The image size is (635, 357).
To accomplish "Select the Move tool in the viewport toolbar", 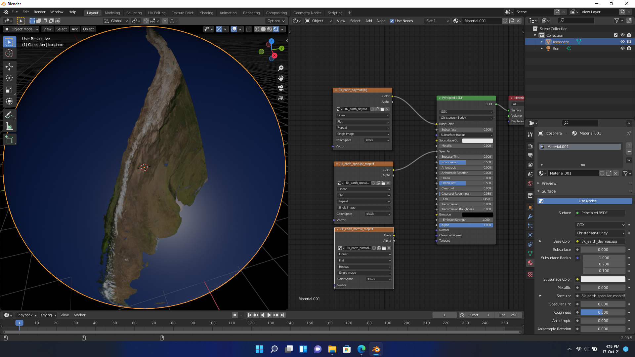I will [9, 67].
